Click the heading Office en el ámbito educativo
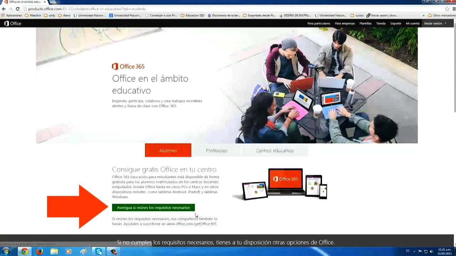This screenshot has width=456, height=256. [150, 84]
